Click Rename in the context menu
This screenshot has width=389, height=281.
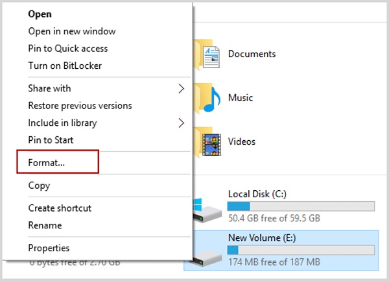click(45, 225)
